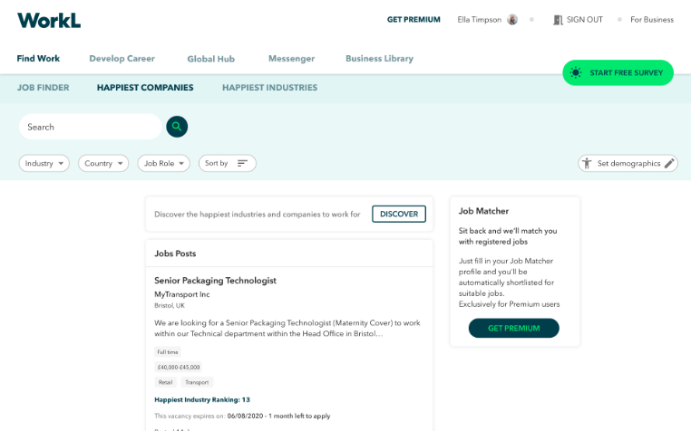Viewport: 691px width, 431px height.
Task: Click the search magnifier icon button
Action: pos(177,127)
